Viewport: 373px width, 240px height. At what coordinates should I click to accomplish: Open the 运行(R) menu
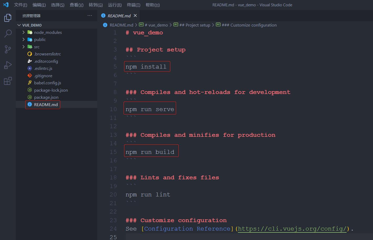coord(115,5)
